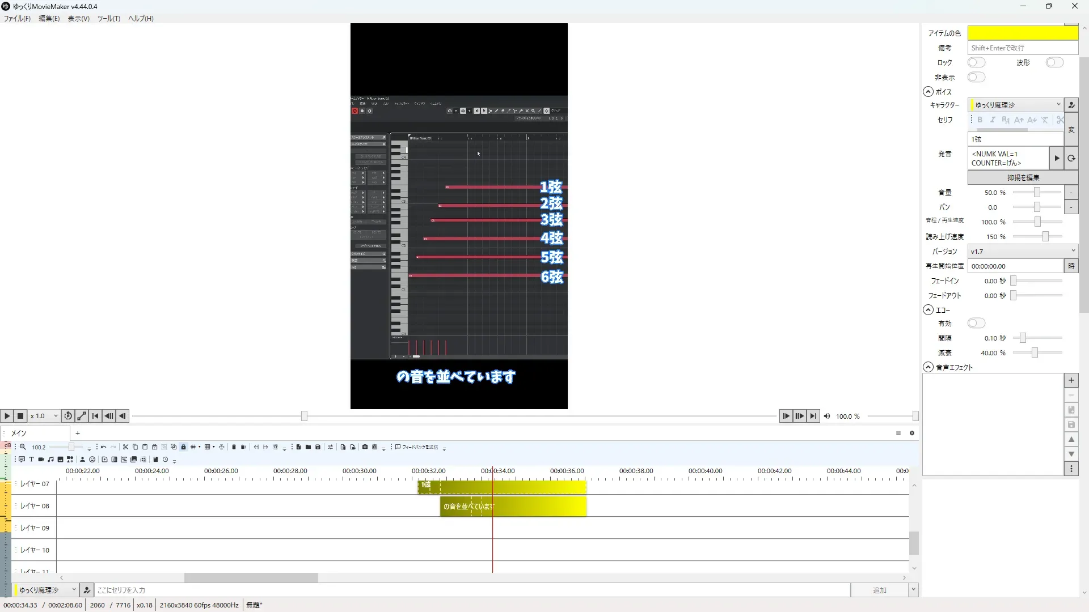Click the 追加 add button
This screenshot has height=612, width=1089.
tap(879, 590)
